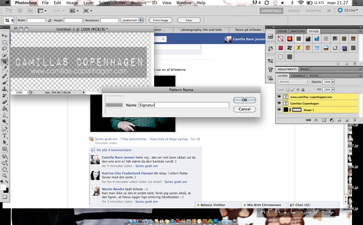
Task: Select the 3D Object Rotate tool
Action: 4,156
